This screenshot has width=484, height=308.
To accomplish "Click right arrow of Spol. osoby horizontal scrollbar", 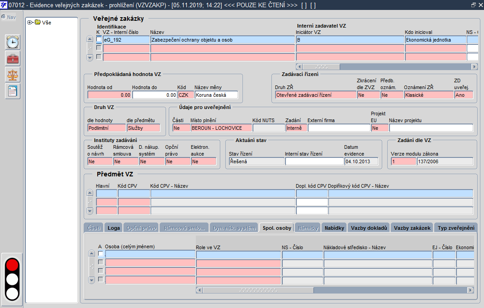I will tap(470, 290).
